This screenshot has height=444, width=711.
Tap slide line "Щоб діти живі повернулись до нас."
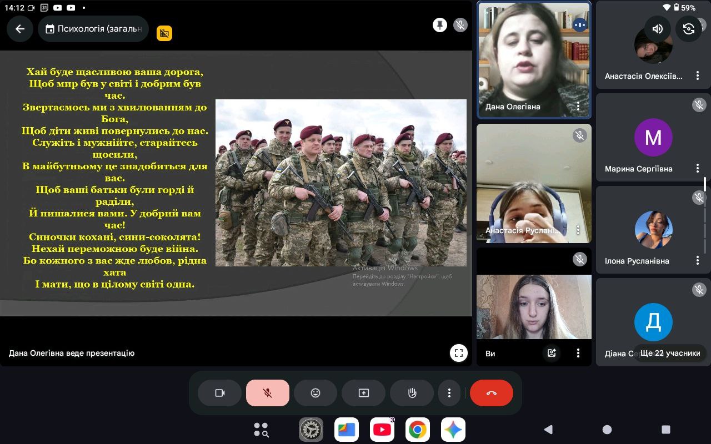pos(115,131)
